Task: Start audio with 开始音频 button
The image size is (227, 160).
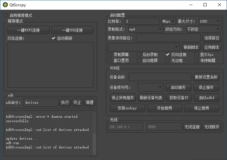Action: coord(165,108)
